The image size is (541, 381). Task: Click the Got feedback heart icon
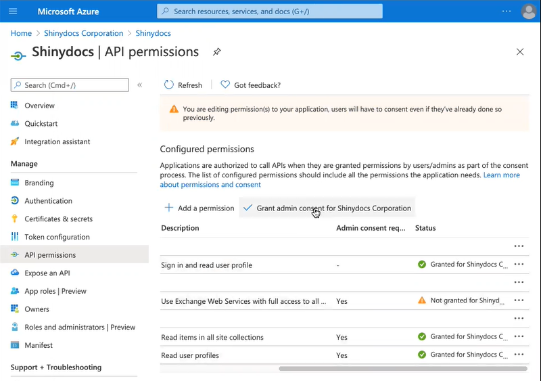[x=225, y=85]
